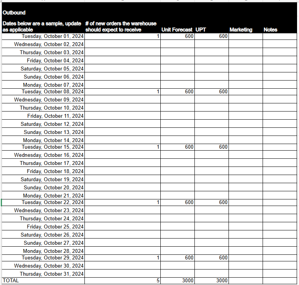Select new orders value for October 29
This screenshot has height=285, width=299.
(122, 258)
